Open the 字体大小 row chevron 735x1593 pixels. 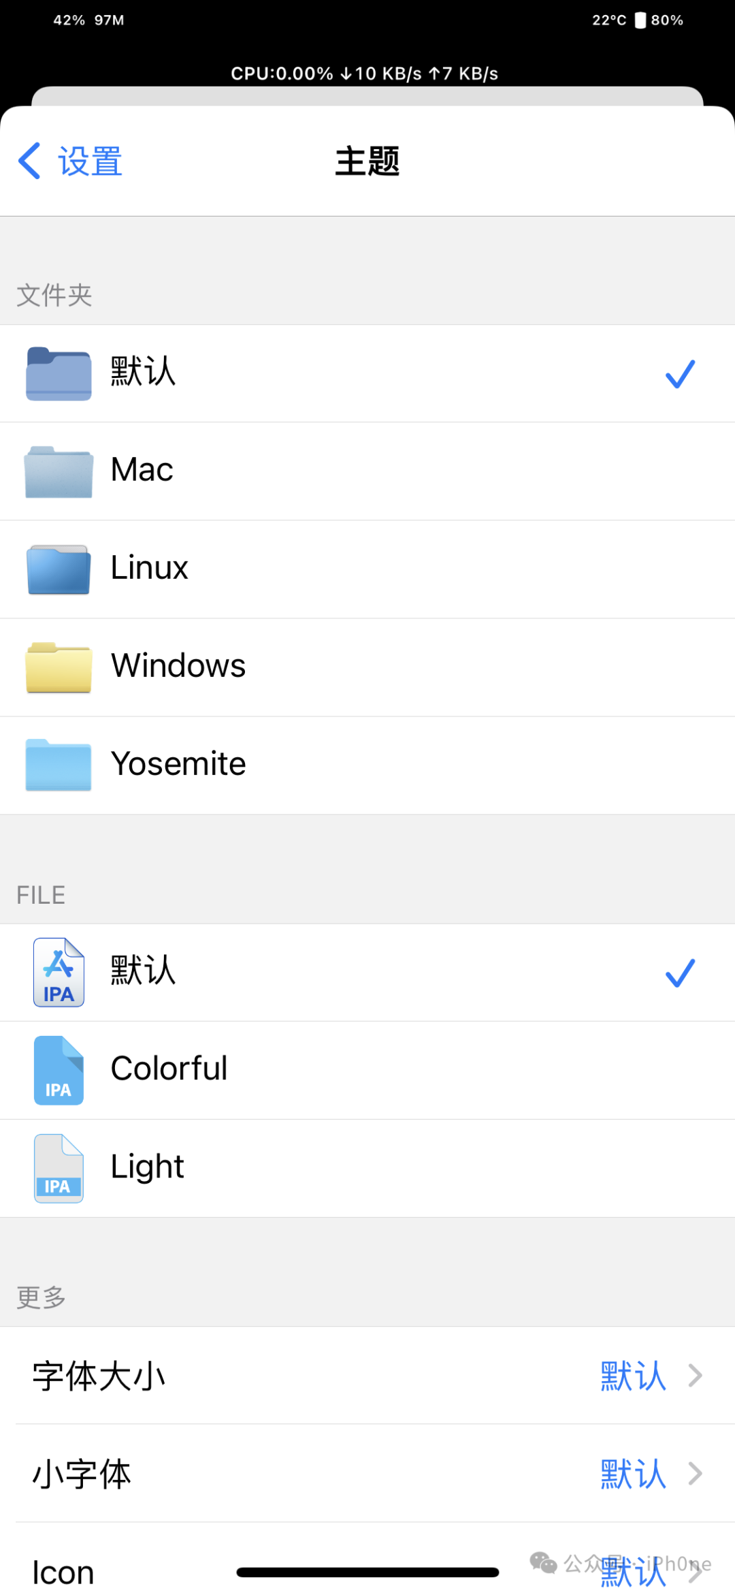[x=695, y=1375]
